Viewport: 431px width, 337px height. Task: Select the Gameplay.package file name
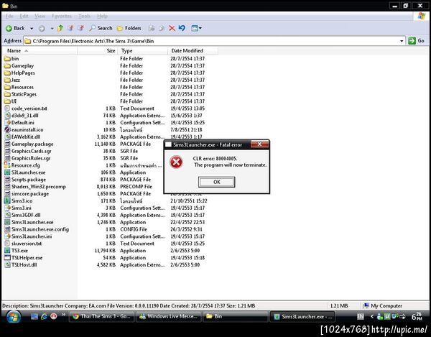pyautogui.click(x=32, y=144)
